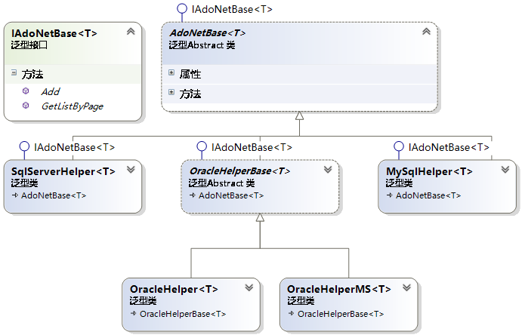Click interface lollipop above MySqlHelper<T>

[x=399, y=146]
